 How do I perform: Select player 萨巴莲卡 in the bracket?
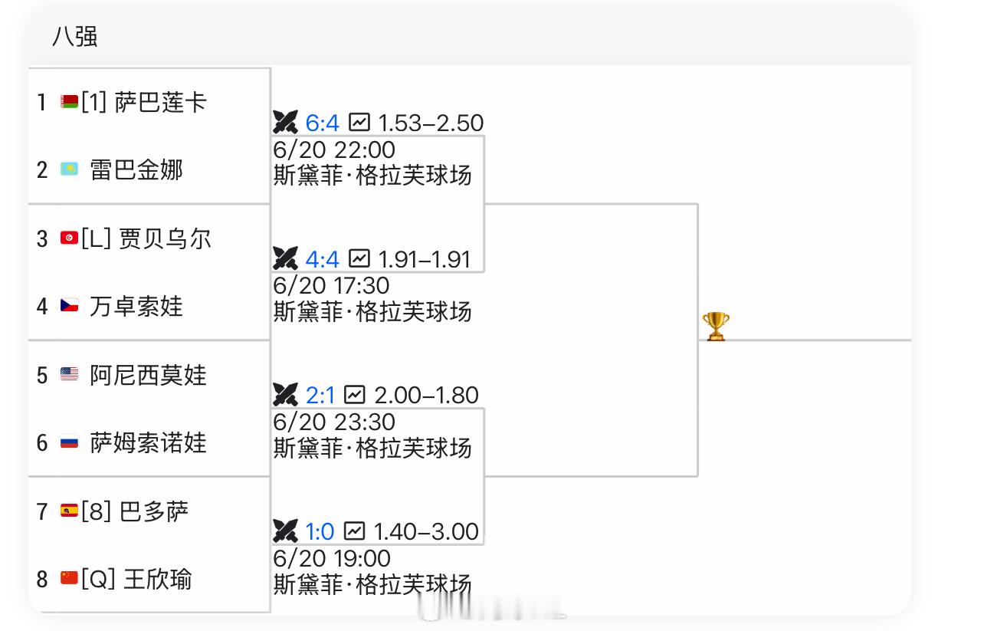(x=161, y=102)
